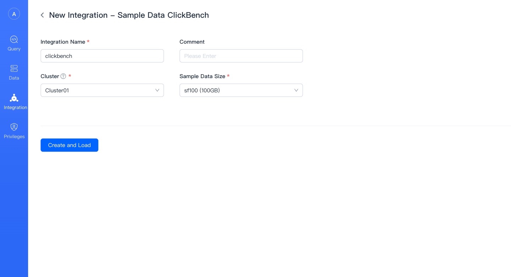The width and height of the screenshot is (511, 277).
Task: Click into the Comment text field
Action: pyautogui.click(x=241, y=56)
